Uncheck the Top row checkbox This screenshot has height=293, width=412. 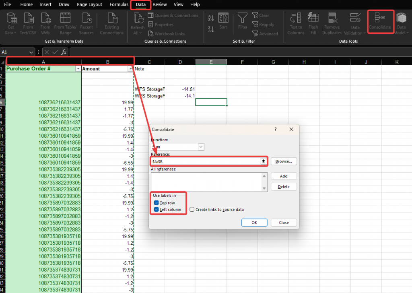point(156,203)
